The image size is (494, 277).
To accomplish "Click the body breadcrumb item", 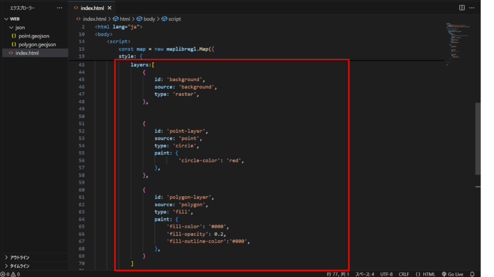I will [149, 19].
